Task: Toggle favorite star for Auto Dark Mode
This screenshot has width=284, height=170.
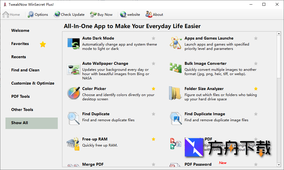Action: click(153, 38)
